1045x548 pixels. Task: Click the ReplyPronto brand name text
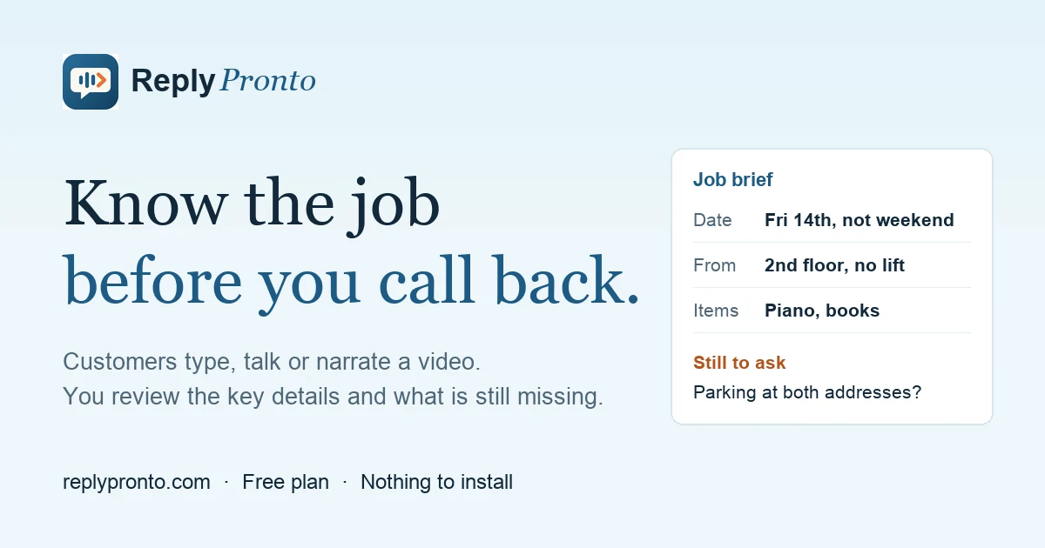pos(223,82)
